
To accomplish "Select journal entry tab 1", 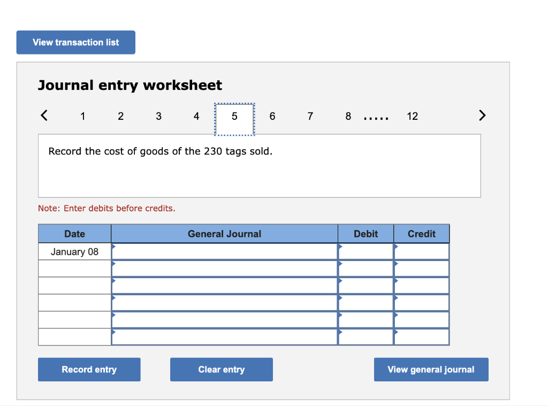I will pyautogui.click(x=82, y=116).
